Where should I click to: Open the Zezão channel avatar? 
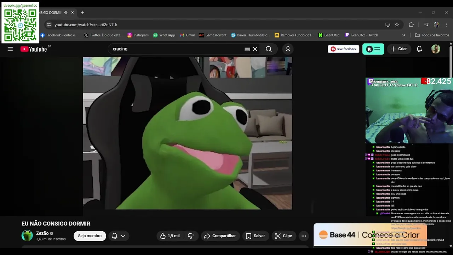pyautogui.click(x=27, y=236)
